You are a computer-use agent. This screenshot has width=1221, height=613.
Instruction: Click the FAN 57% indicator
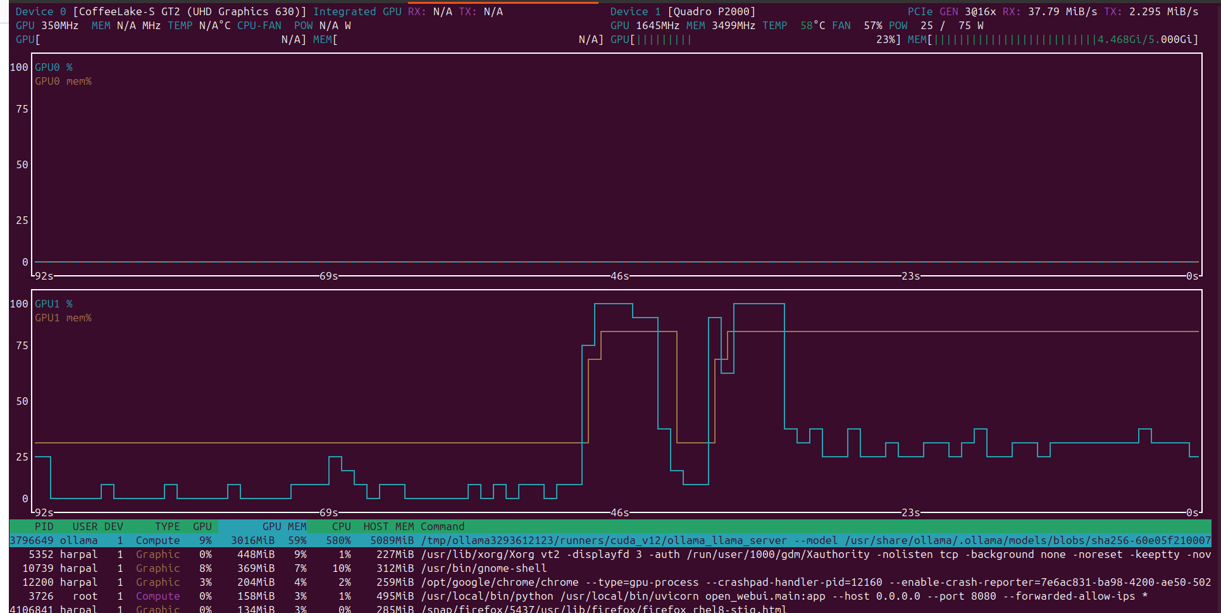[858, 25]
